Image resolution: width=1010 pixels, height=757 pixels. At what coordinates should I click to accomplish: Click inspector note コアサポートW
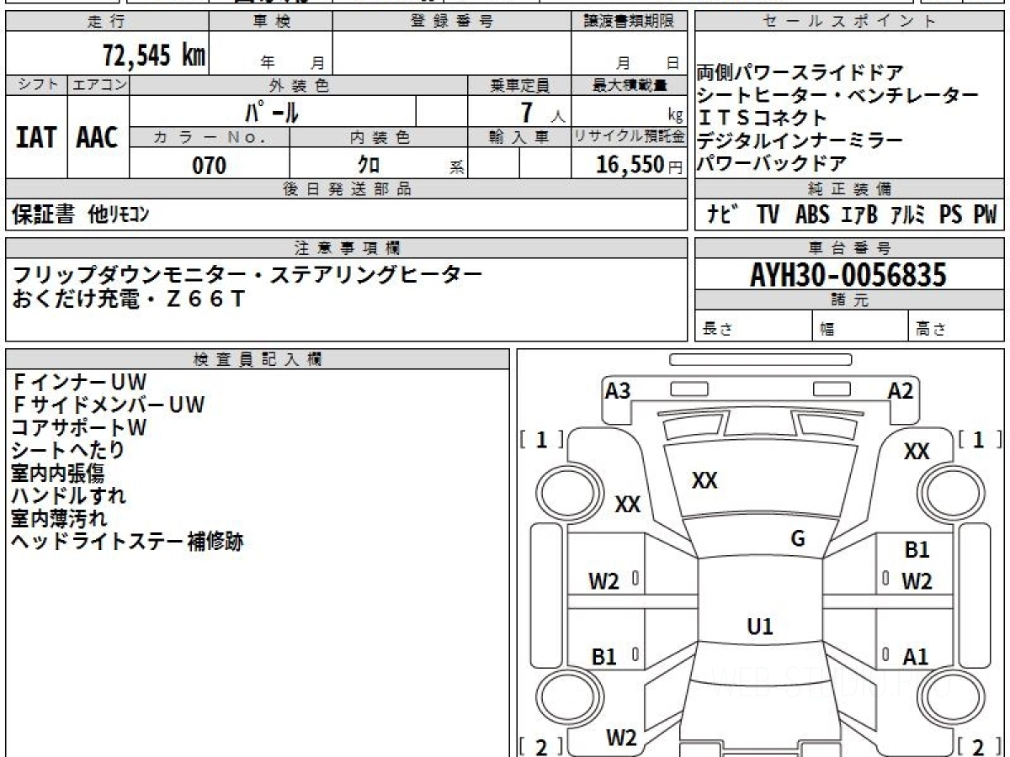pos(79,427)
